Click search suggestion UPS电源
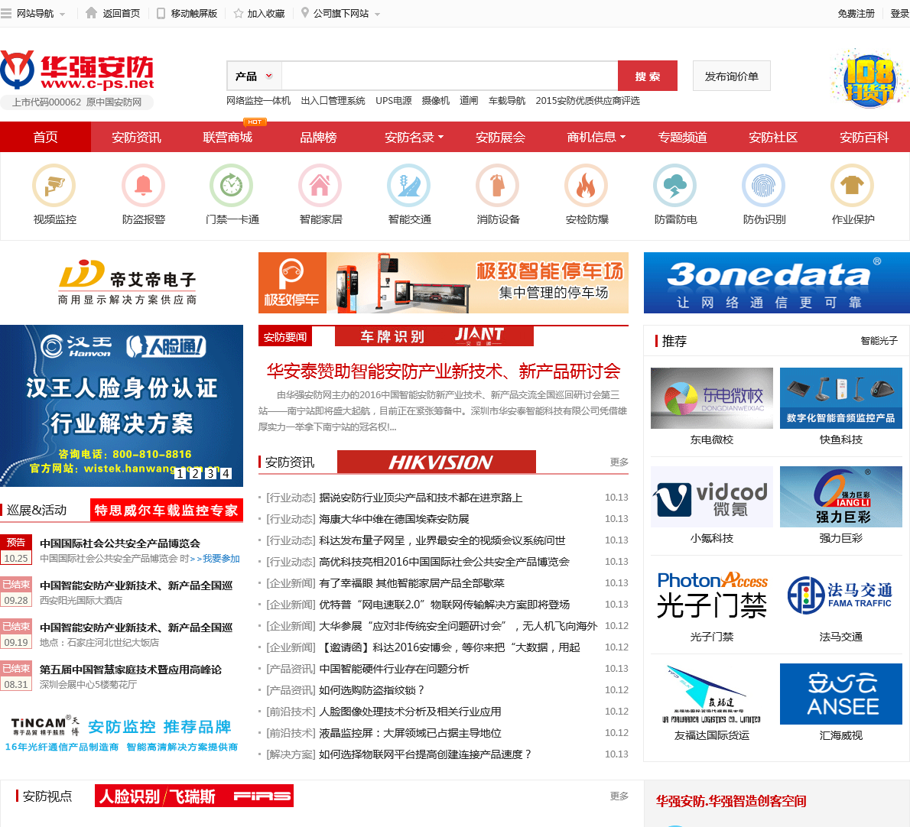910x827 pixels. 394,100
